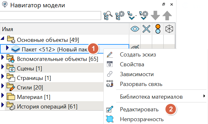Image resolution: width=208 pixels, height=124 pixels.
Task: Click the model navigator search field
Action: click(50, 16)
